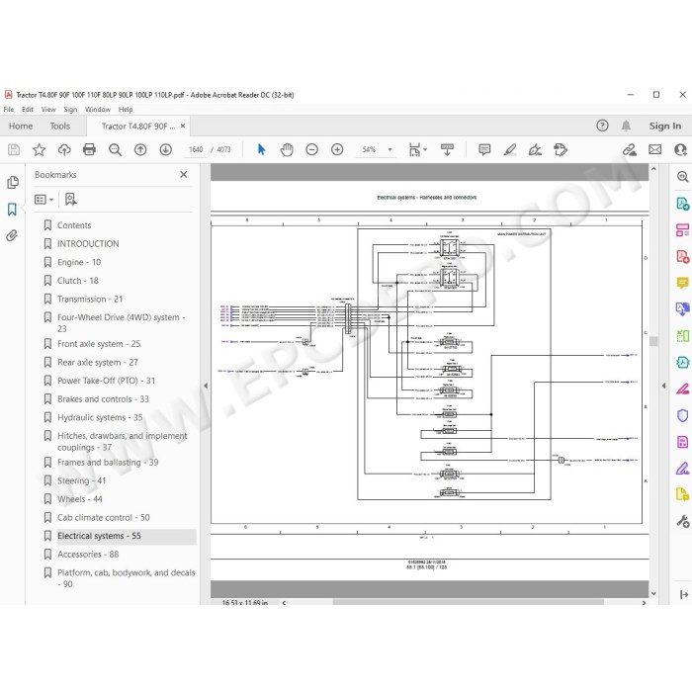Switch to the Tools tab

coord(60,126)
